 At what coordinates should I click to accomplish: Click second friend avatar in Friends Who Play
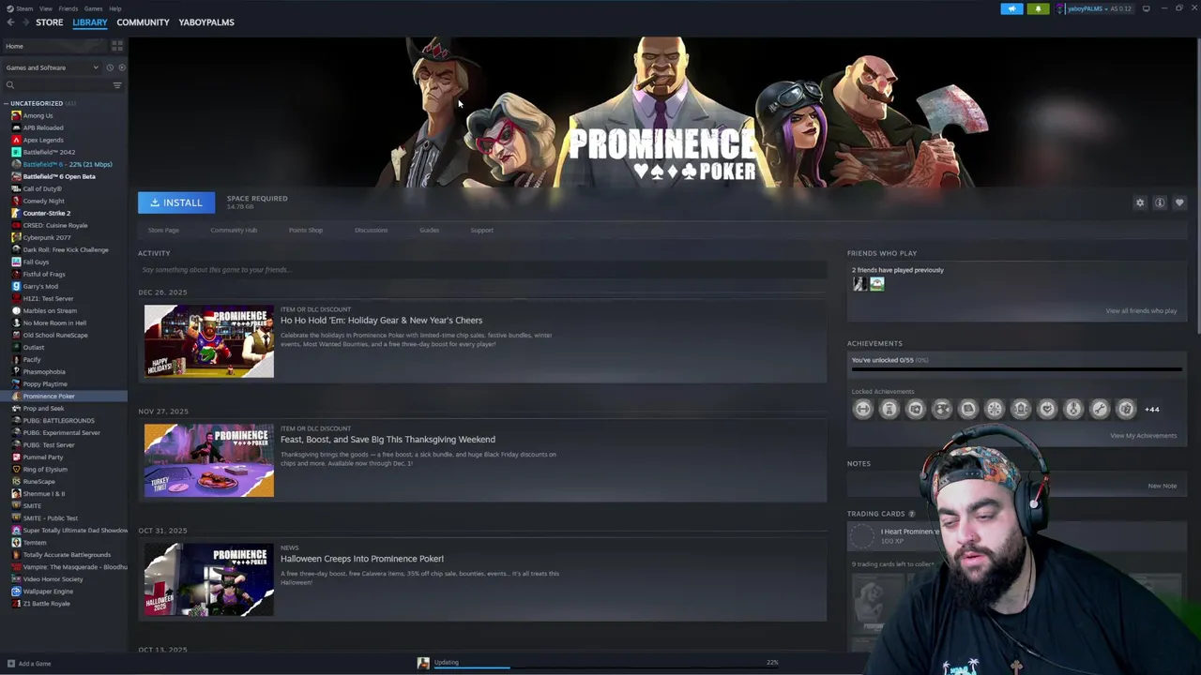(x=876, y=284)
